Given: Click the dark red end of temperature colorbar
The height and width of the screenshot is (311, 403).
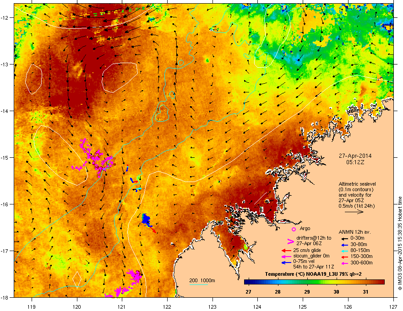Looking at the screenshot, I should [x=381, y=282].
